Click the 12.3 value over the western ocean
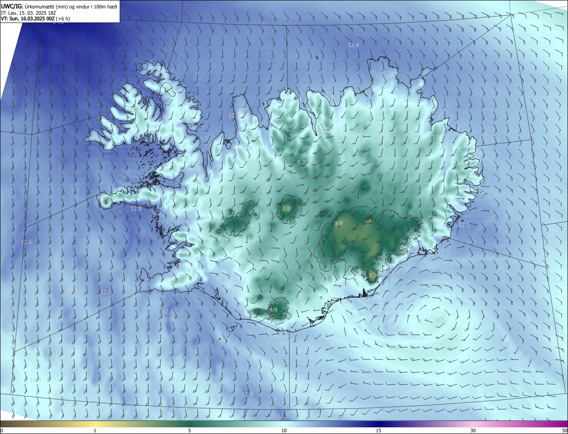Viewport: 568px width, 434px height. coord(106,292)
